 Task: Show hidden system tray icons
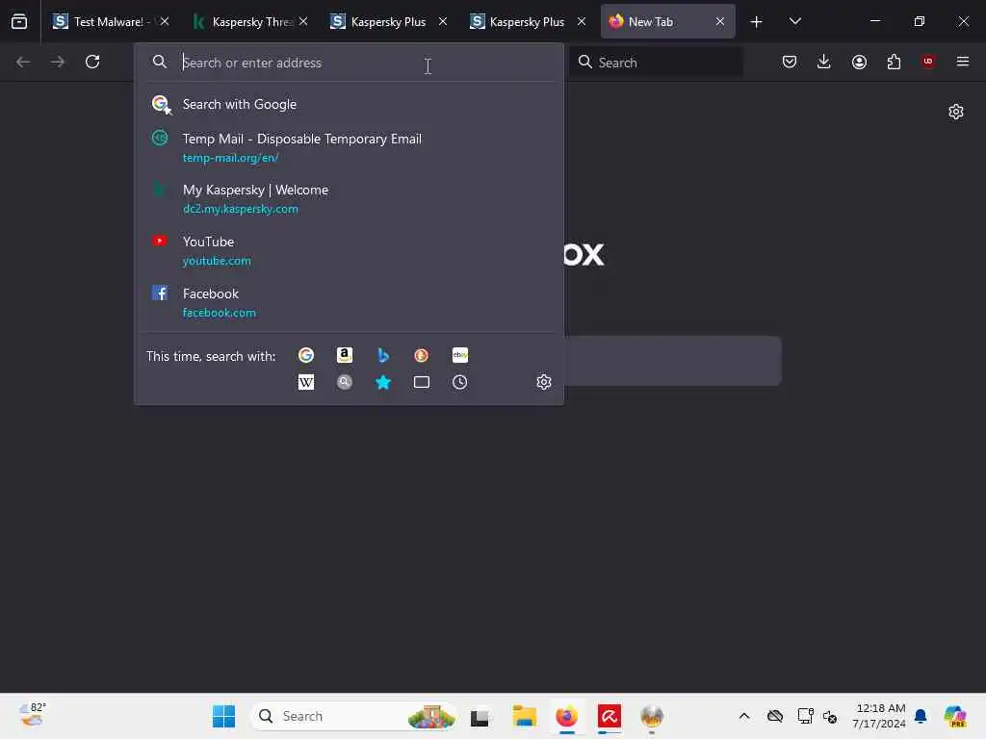point(744,716)
